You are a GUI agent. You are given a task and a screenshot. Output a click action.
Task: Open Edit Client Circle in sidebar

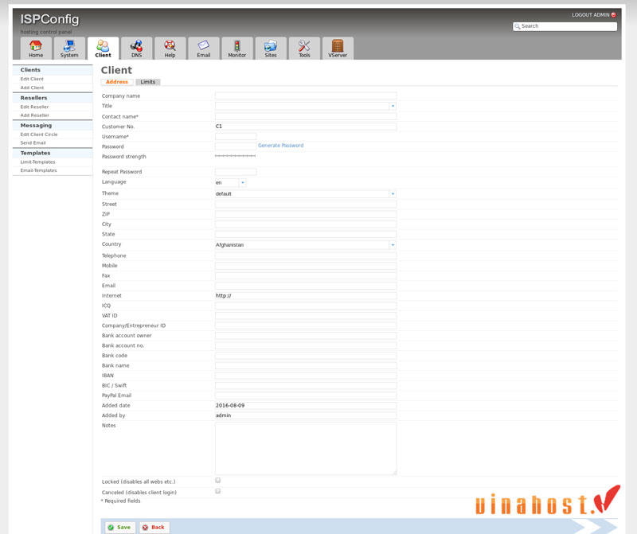point(39,134)
